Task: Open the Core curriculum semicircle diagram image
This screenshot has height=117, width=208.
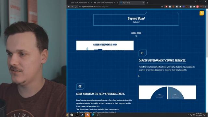Action: tap(167, 92)
